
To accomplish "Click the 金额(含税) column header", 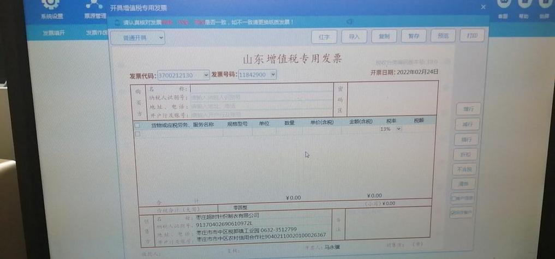I will pyautogui.click(x=361, y=122).
